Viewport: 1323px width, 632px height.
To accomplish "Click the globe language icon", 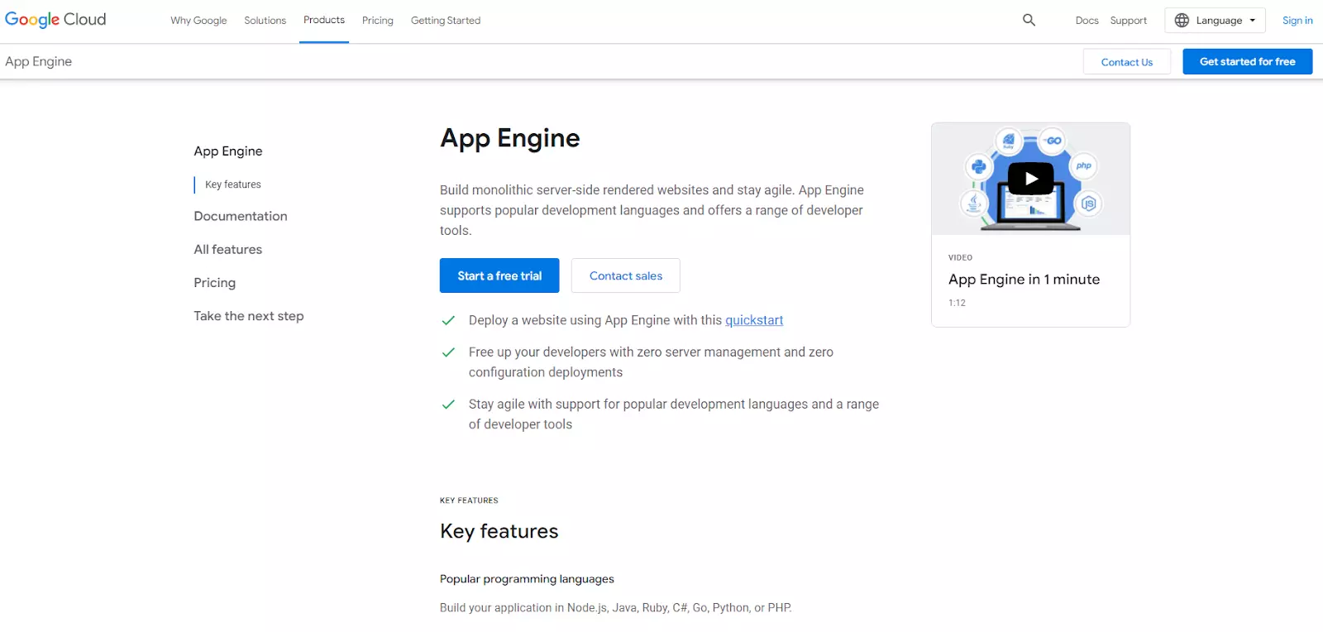I will (x=1182, y=20).
